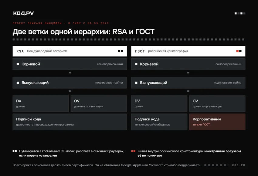Image resolution: width=258 pixels, height=176 pixels.
Task: Click text 'Публикуется в глобальных CT-логах'
Action: (47, 151)
